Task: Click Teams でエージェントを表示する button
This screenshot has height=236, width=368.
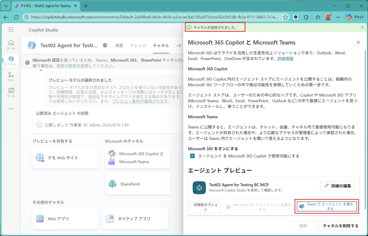Action: [326, 206]
